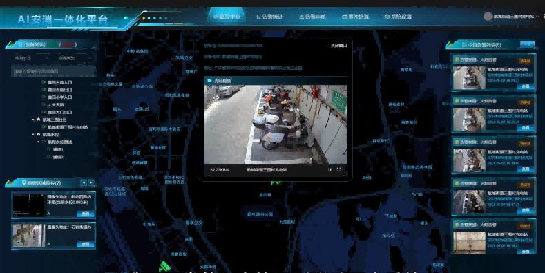Pause the live video stream
This screenshot has height=273, width=545.
329,170
